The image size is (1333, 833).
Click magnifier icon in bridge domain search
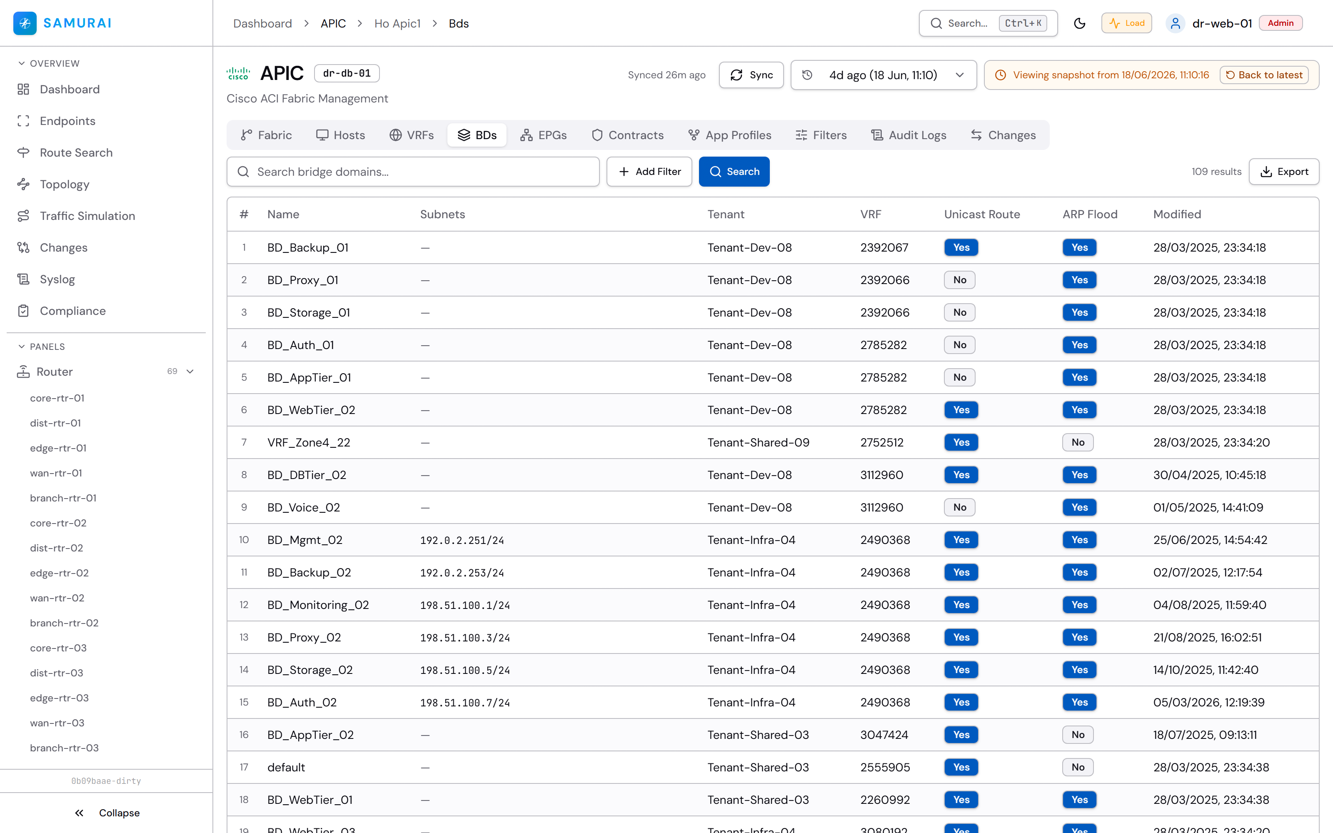[243, 172]
